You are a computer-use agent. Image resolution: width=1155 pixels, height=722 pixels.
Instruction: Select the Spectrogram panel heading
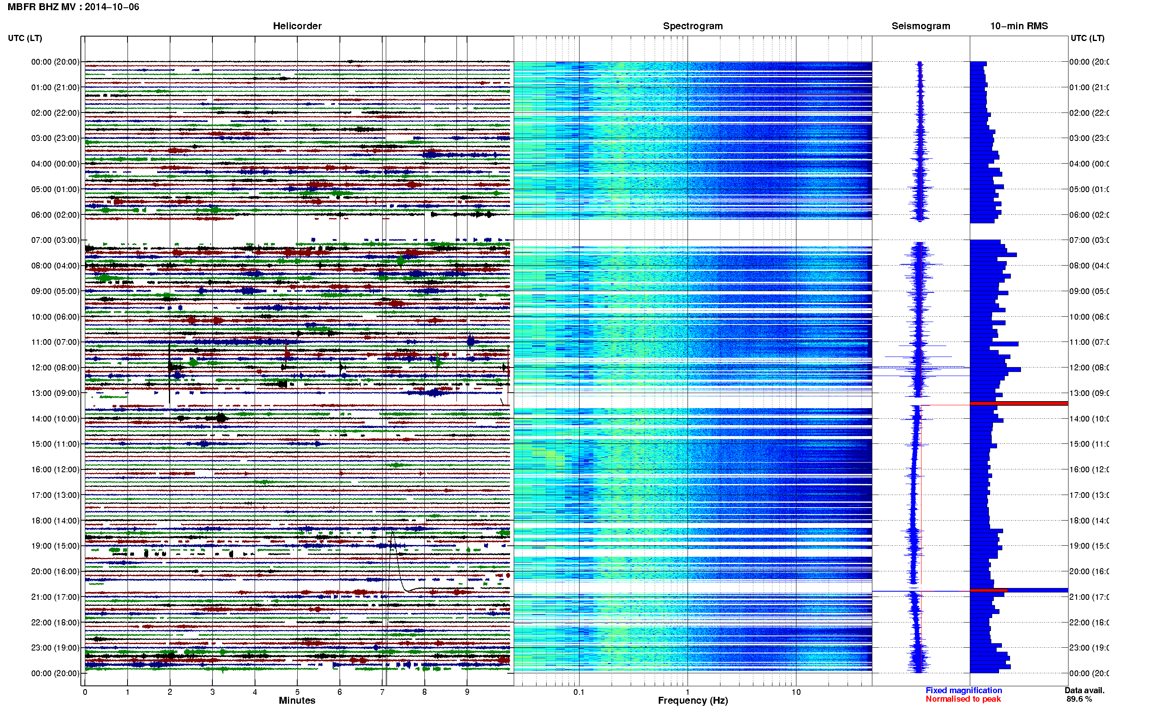click(x=693, y=26)
